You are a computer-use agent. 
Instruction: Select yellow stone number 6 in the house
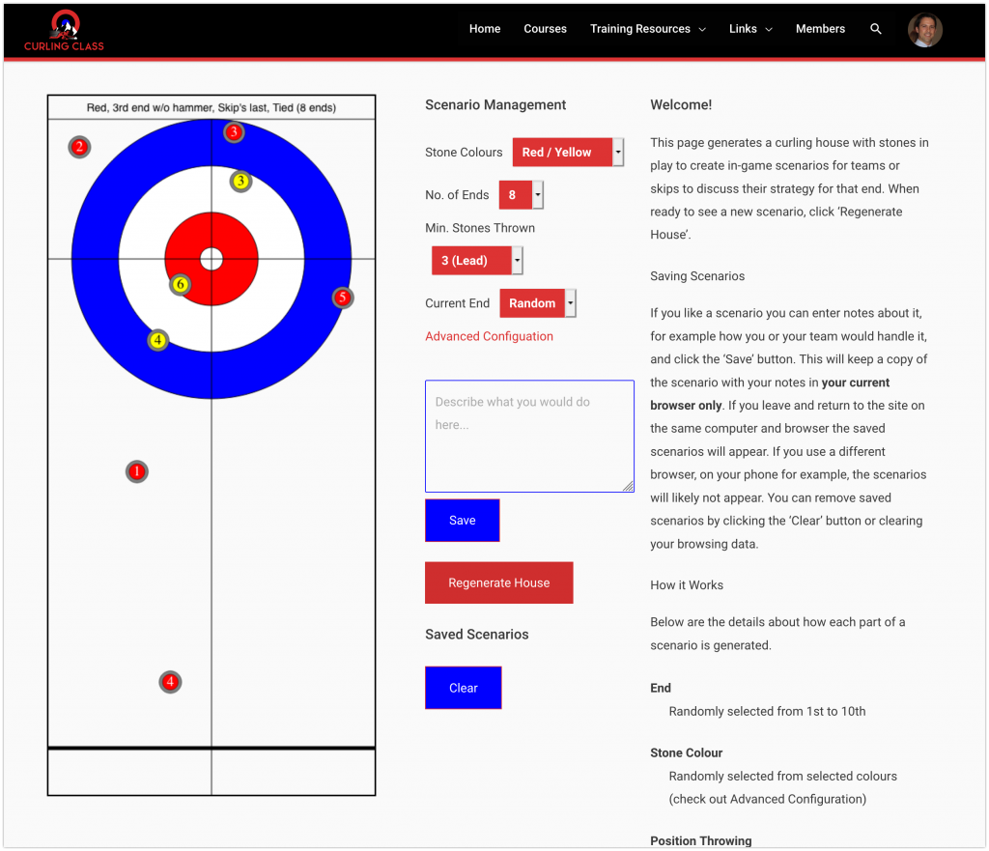179,285
